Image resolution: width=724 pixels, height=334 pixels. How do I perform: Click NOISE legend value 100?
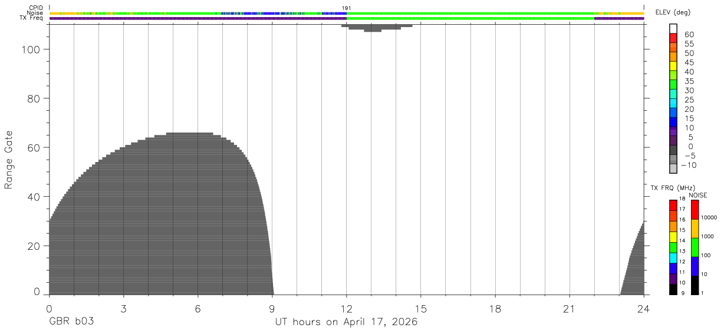coord(706,256)
